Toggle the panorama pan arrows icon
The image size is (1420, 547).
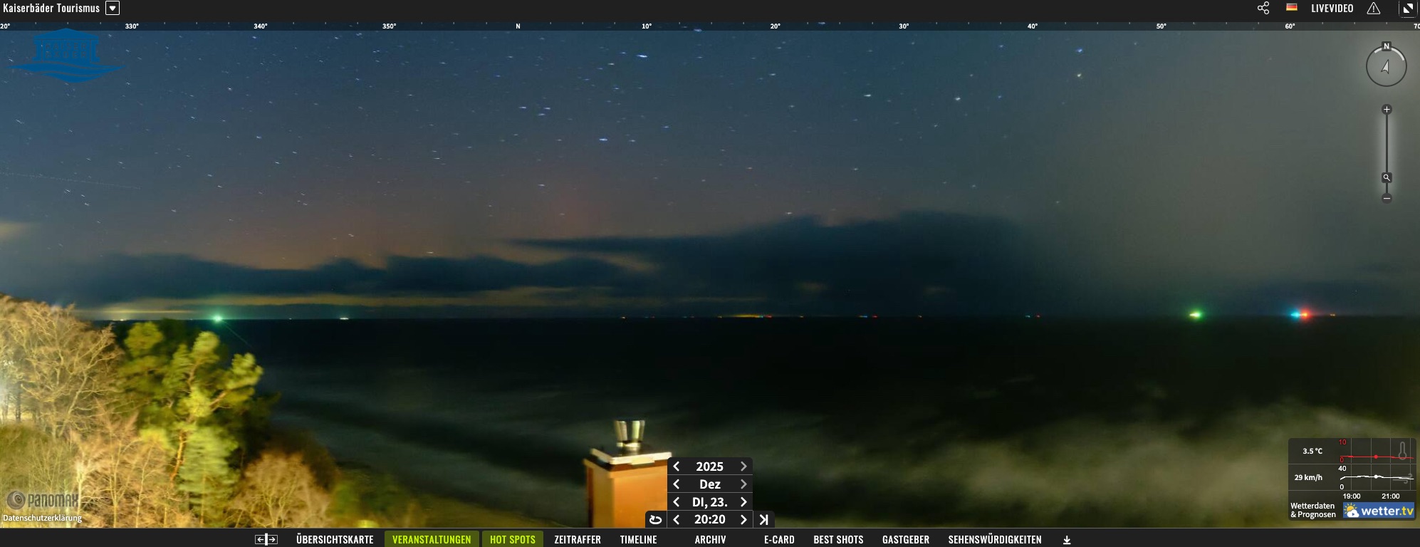[x=266, y=540]
